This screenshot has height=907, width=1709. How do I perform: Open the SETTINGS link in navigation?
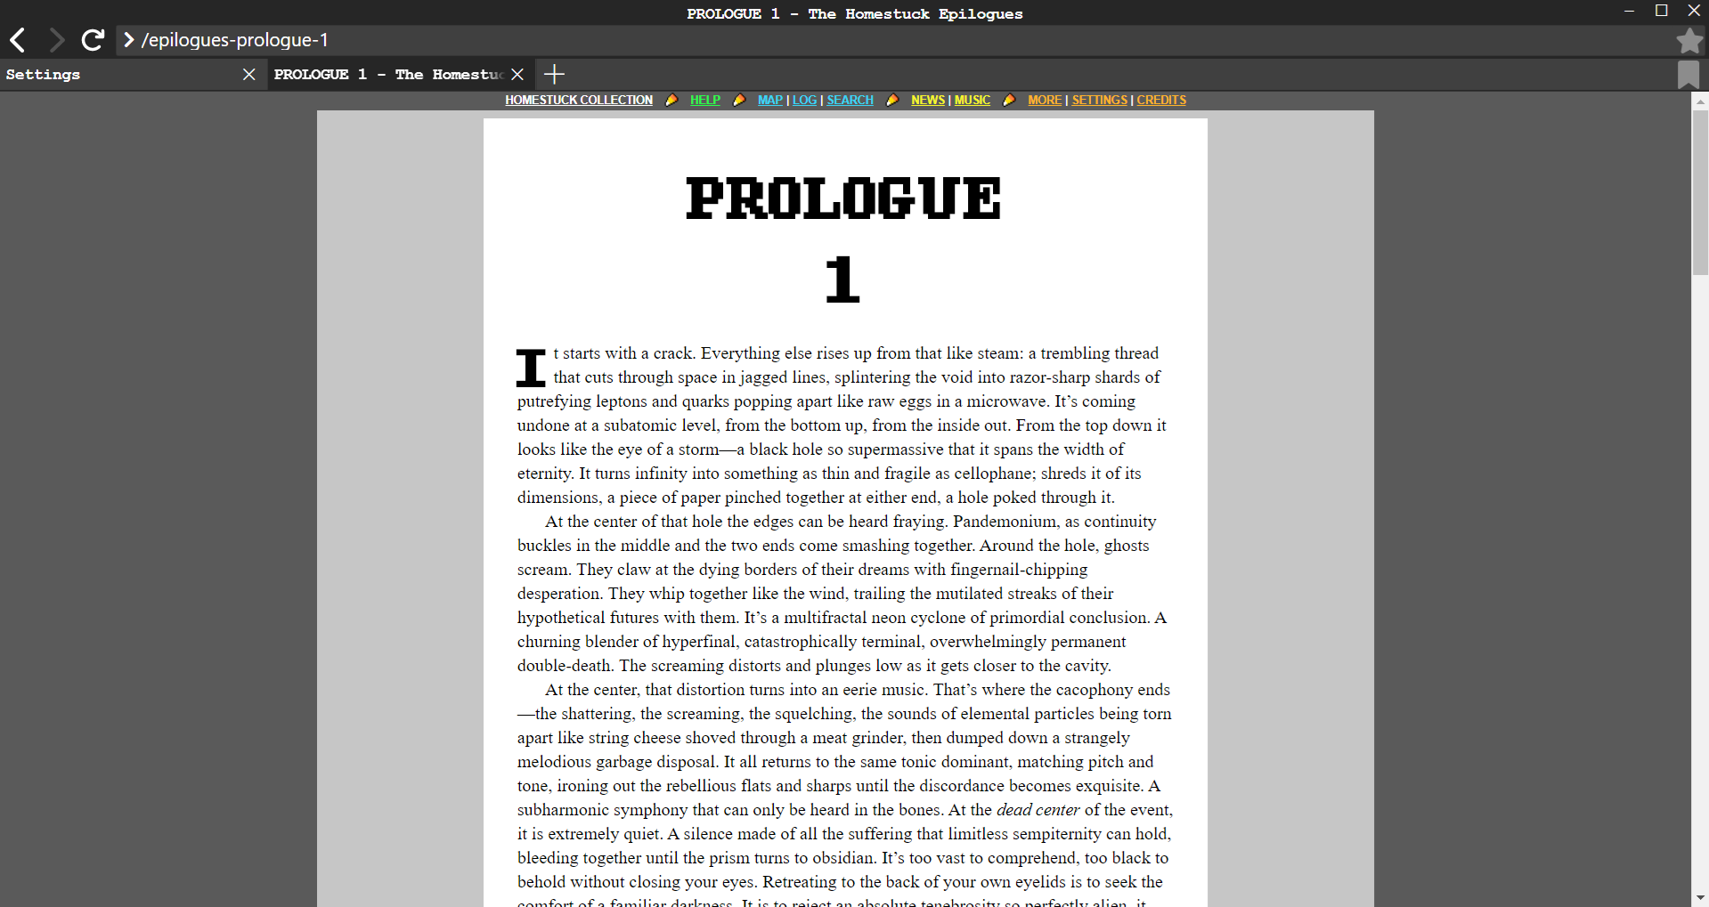[1100, 101]
